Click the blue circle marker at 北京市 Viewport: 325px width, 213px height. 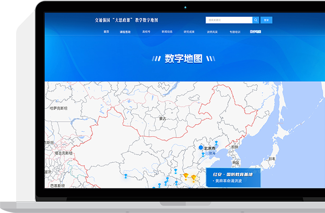click(201, 148)
